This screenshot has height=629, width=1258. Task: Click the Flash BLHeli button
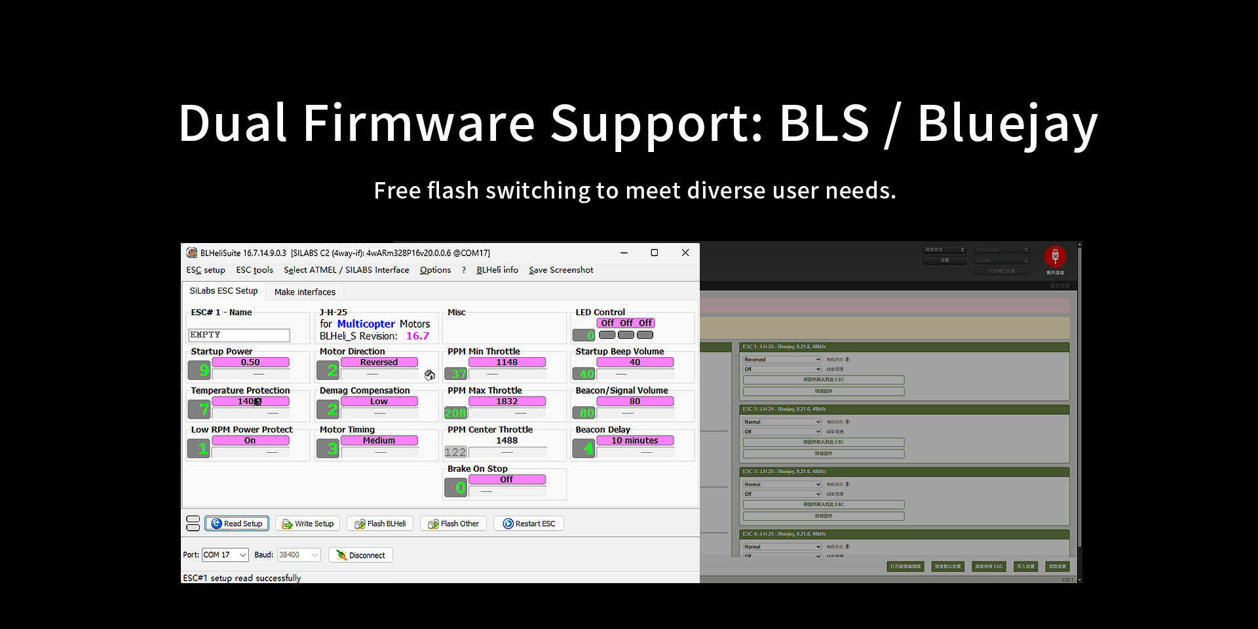380,524
